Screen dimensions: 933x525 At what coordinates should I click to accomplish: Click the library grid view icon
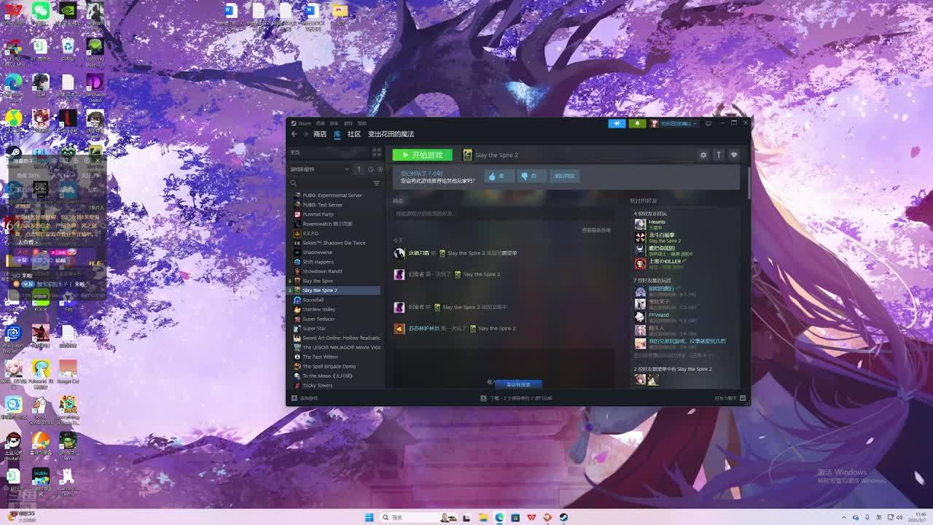(376, 152)
